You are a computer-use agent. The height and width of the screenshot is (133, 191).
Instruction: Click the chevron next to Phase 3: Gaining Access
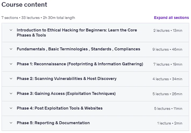tap(11, 94)
